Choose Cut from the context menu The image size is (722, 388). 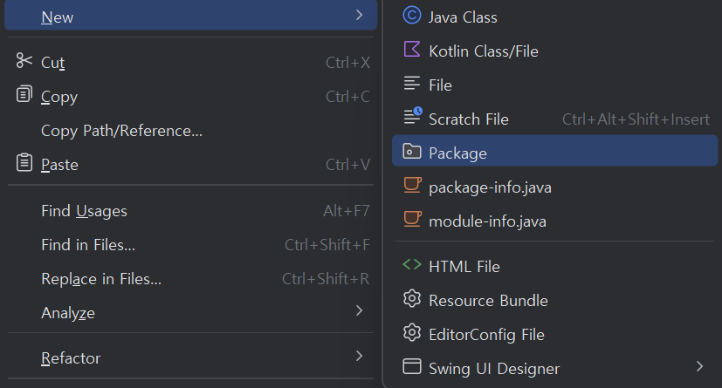point(190,62)
